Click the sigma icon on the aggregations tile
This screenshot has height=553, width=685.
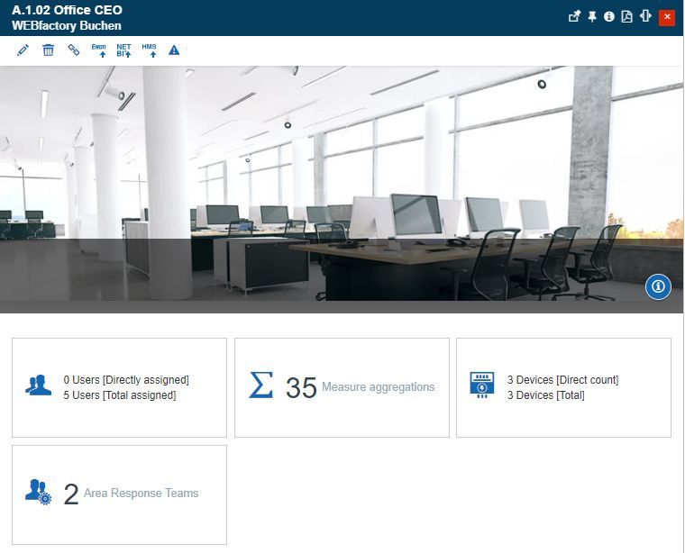click(260, 385)
